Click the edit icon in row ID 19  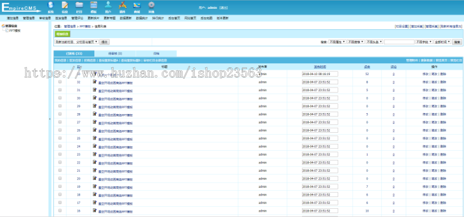point(95,186)
